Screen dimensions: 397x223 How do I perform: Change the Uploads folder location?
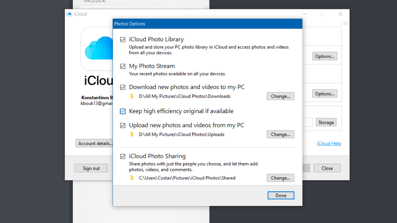[x=280, y=134]
